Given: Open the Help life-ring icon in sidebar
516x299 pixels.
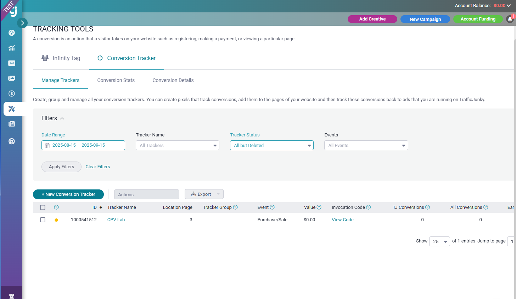Looking at the screenshot, I should click(11, 141).
